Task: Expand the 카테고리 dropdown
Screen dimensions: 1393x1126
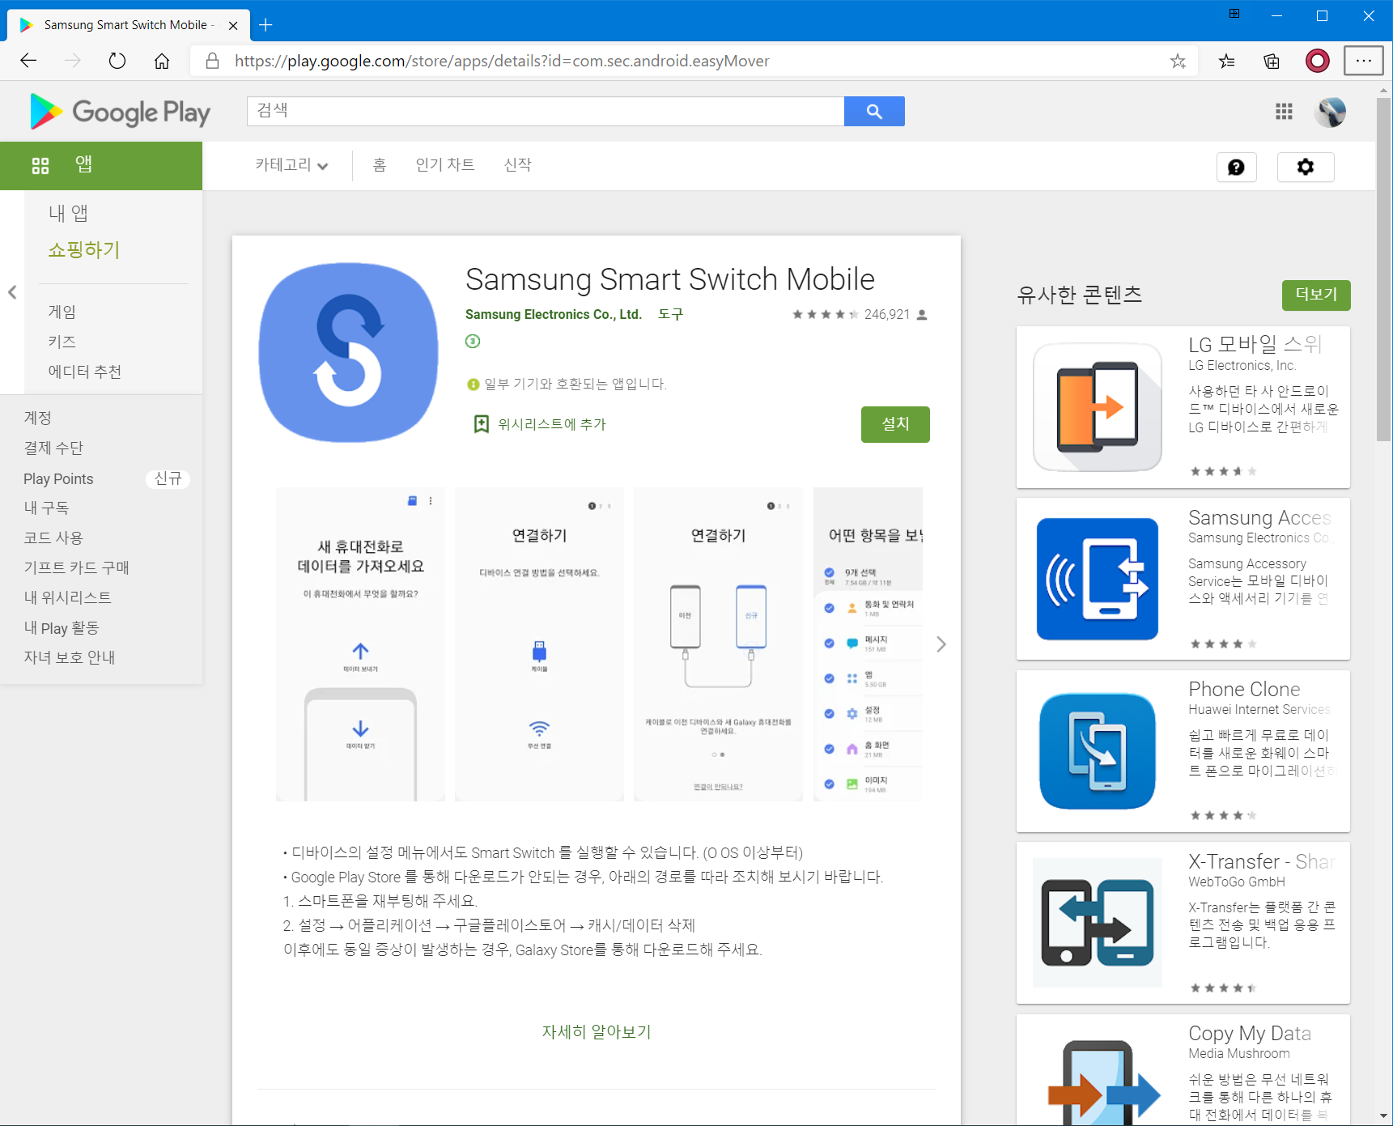Action: click(x=291, y=165)
